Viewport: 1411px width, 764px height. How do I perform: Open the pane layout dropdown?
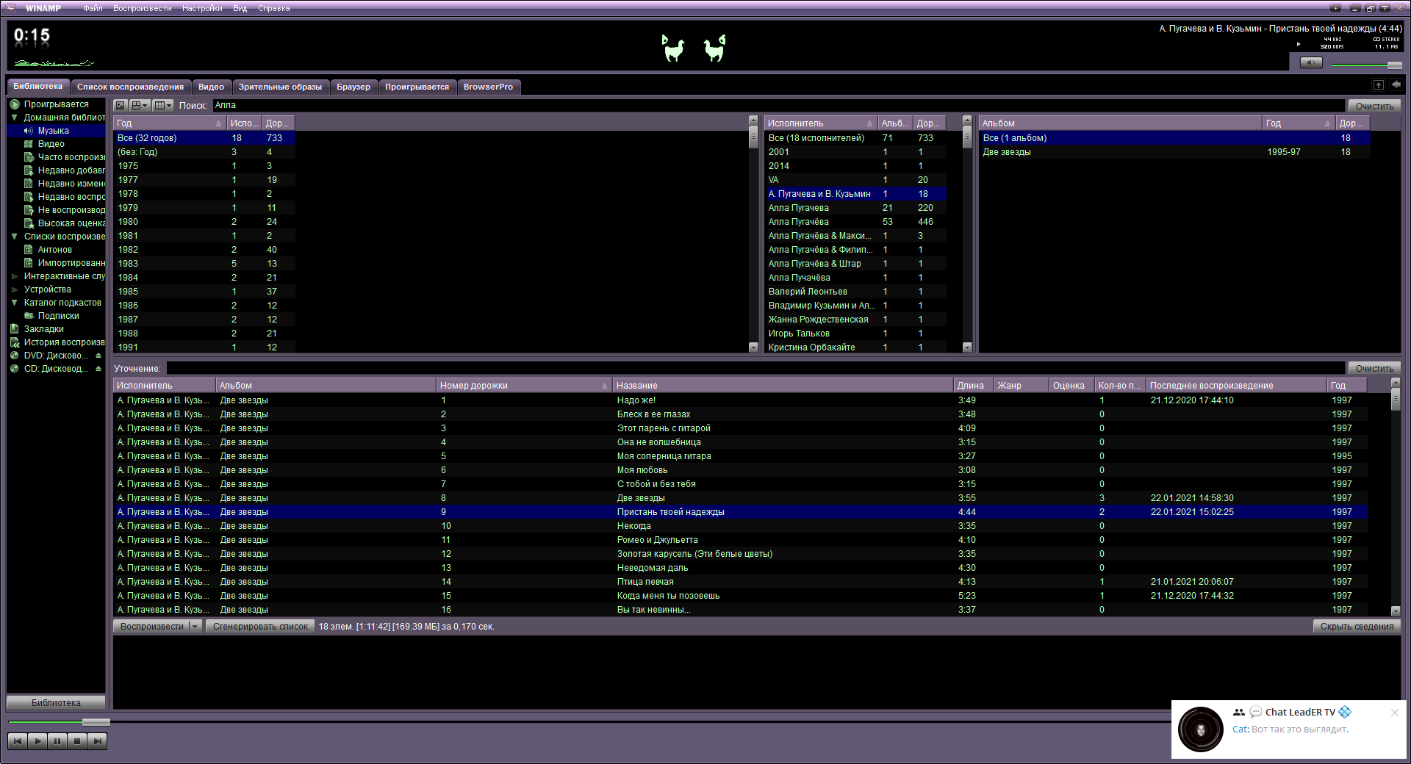click(x=140, y=106)
